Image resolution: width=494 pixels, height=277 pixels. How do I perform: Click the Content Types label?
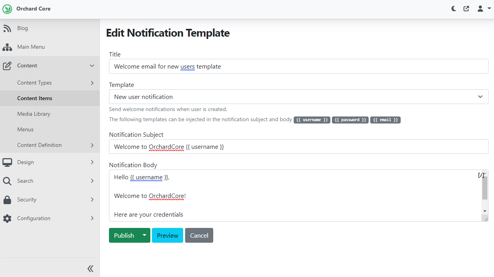point(34,83)
